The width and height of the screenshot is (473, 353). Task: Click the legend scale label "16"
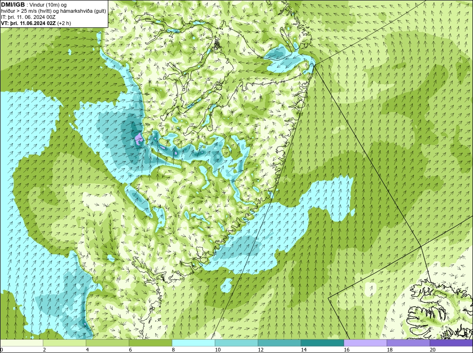[x=347, y=350]
